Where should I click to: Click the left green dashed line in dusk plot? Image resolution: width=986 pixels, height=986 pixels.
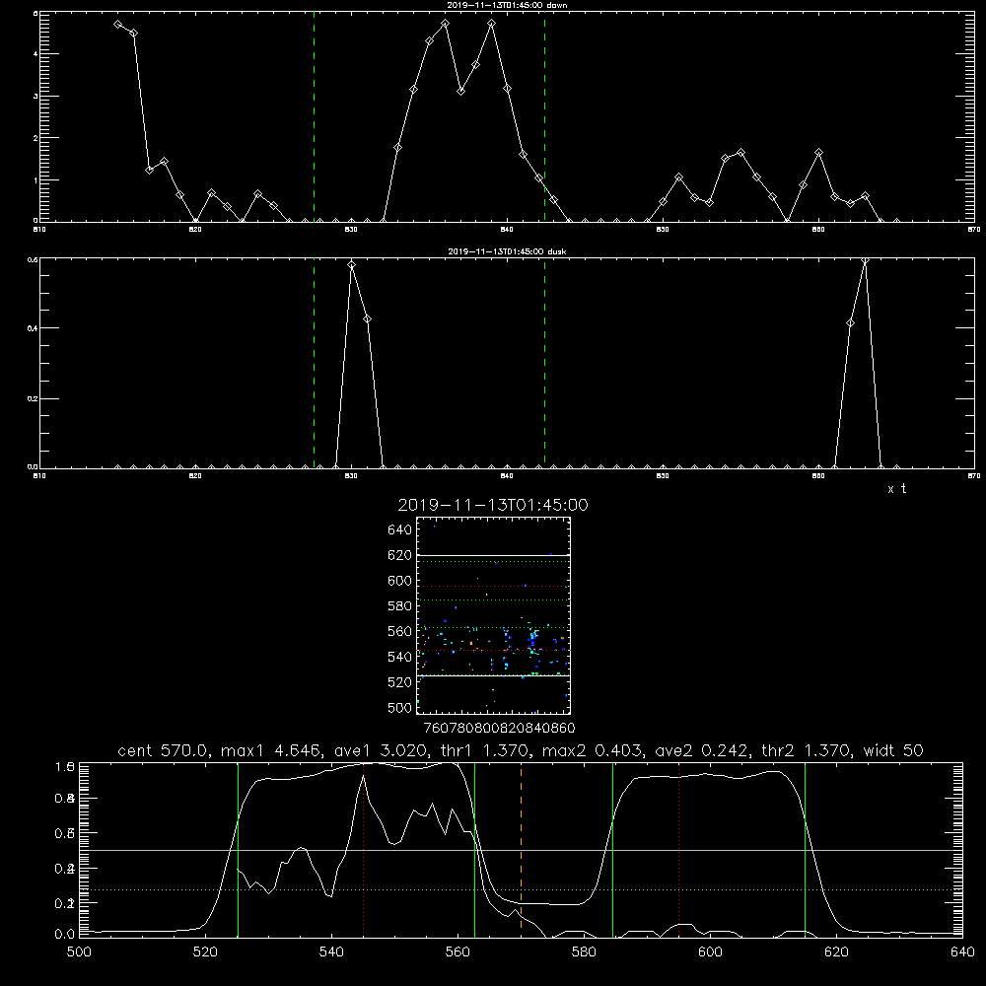pyautogui.click(x=314, y=363)
